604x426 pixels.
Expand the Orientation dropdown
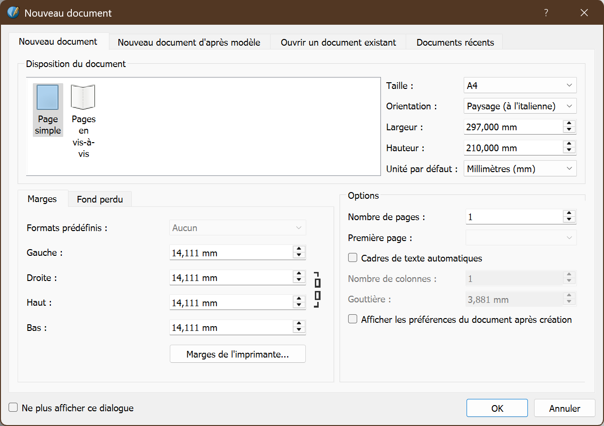tap(520, 106)
